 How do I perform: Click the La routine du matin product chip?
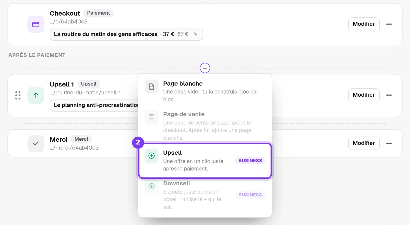[x=126, y=35]
